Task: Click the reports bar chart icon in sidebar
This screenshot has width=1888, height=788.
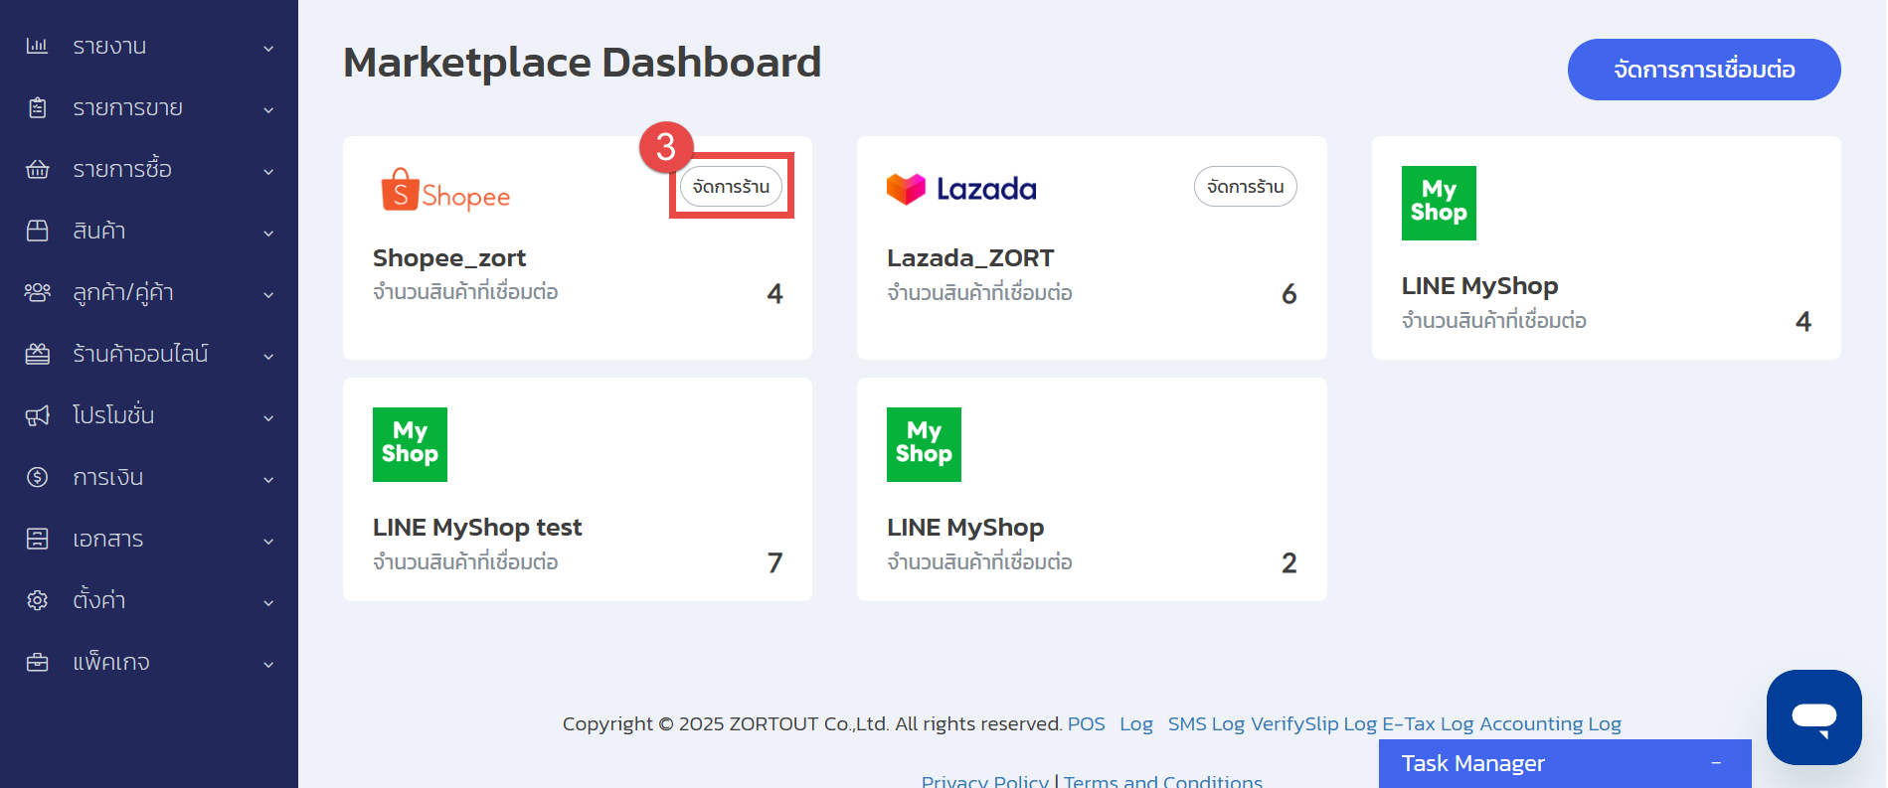Action: [x=37, y=46]
